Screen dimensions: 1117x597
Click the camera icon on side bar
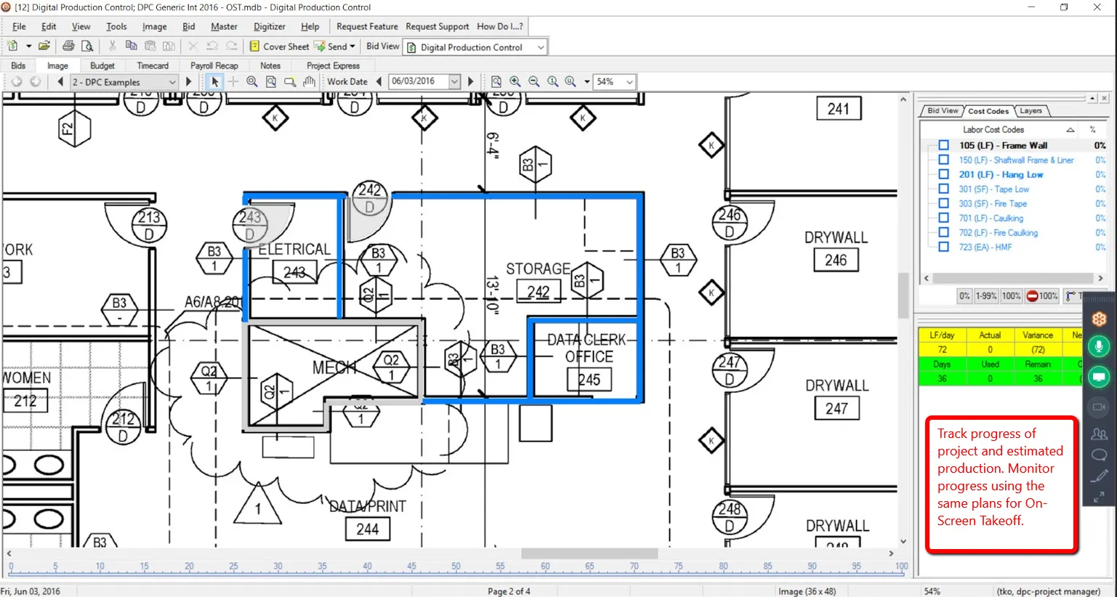1099,407
